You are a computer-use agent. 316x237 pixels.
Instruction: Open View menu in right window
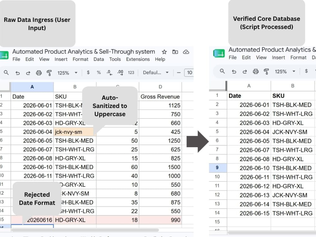click(261, 58)
